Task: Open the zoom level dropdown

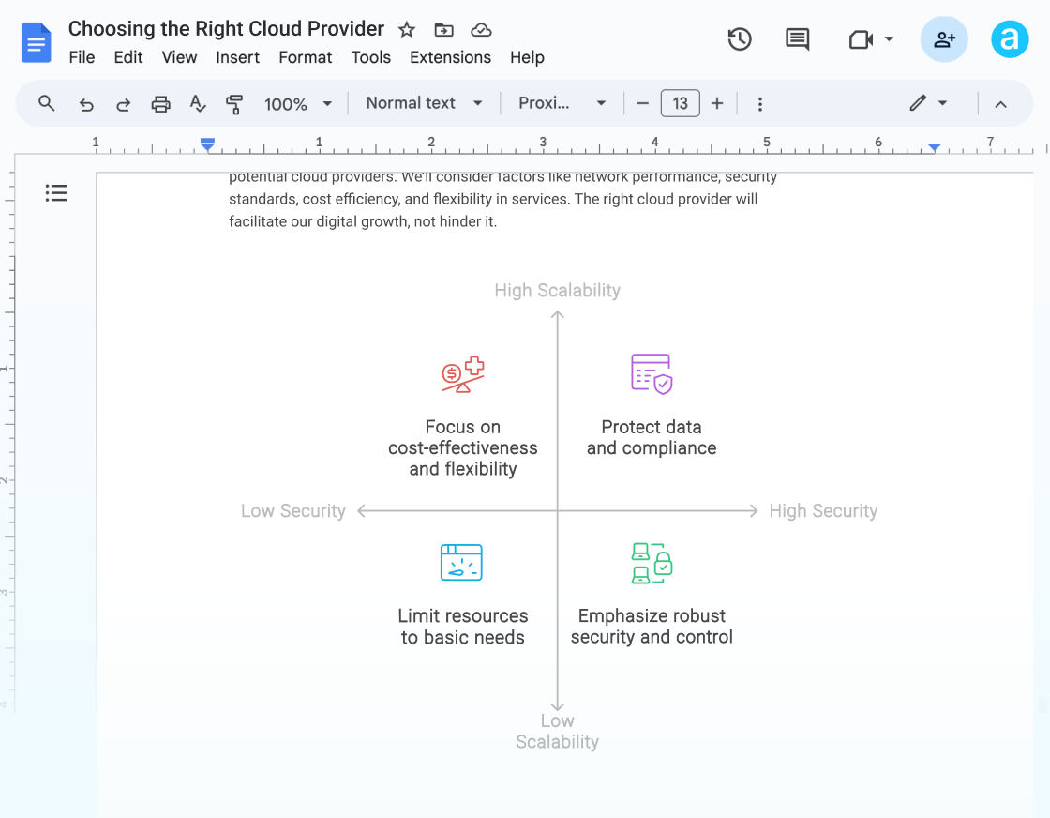Action: [297, 103]
